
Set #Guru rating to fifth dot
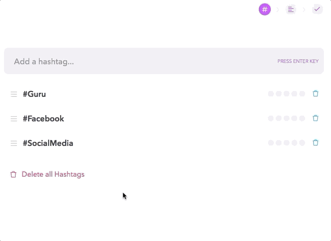(x=302, y=94)
